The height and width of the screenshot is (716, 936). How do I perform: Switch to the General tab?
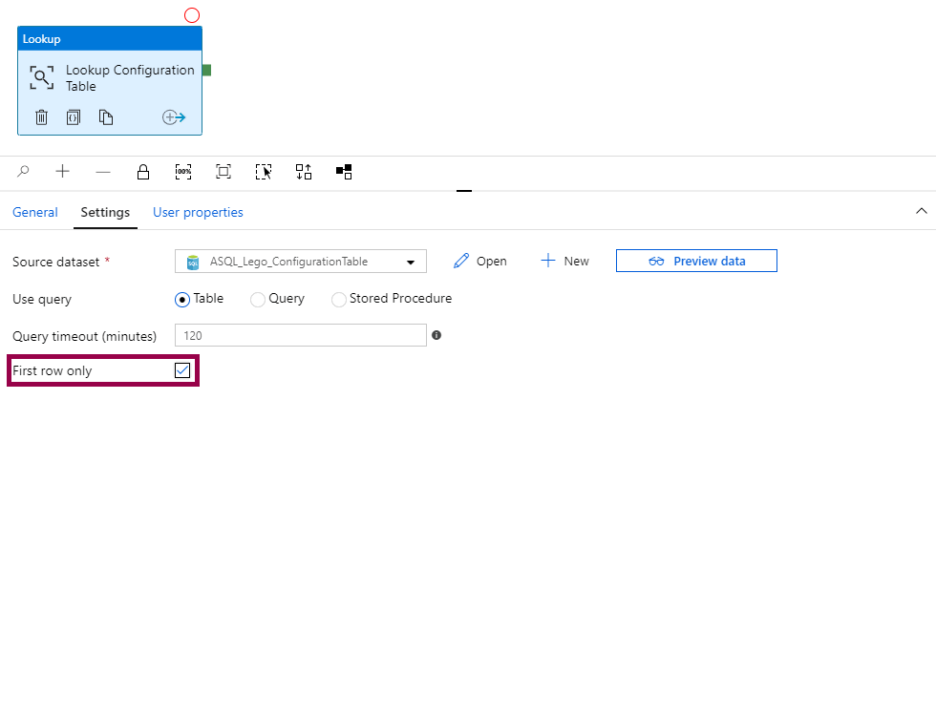[35, 213]
